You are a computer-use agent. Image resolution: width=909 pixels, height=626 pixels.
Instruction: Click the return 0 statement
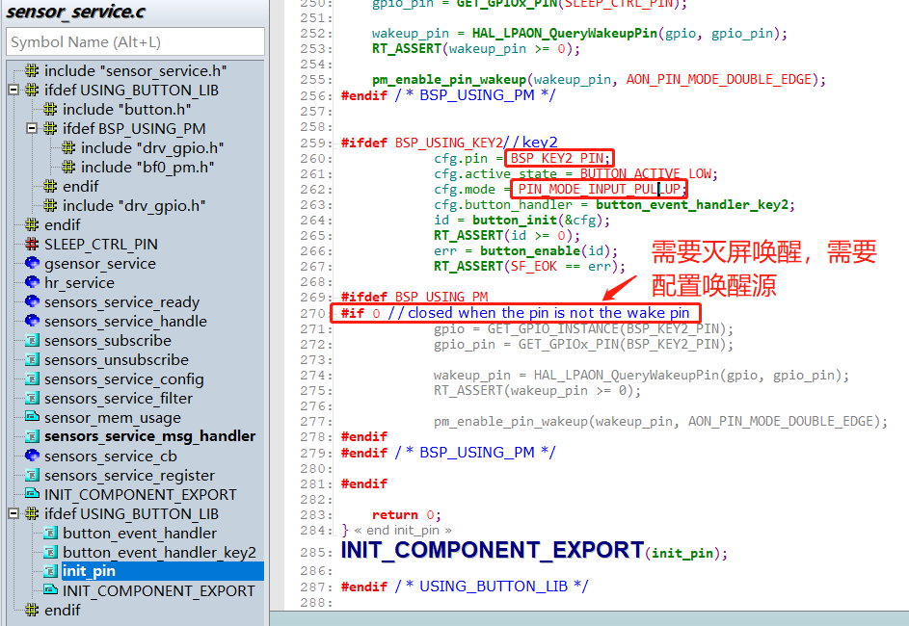(x=406, y=515)
